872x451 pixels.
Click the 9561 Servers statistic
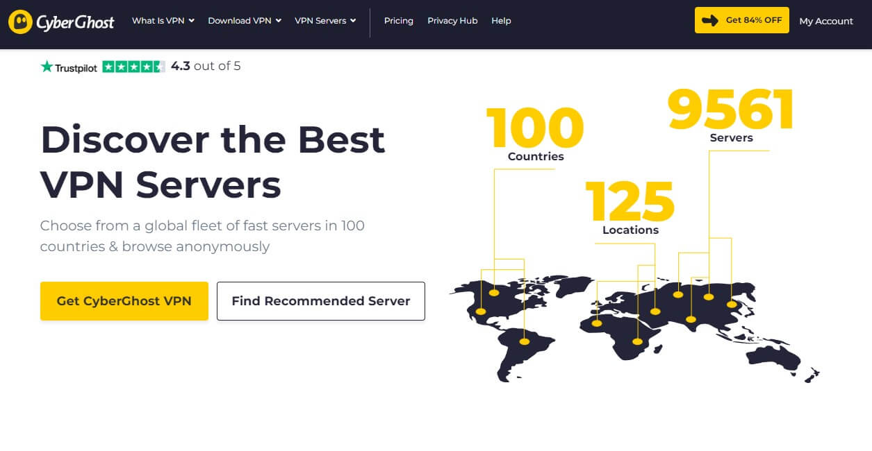click(731, 115)
